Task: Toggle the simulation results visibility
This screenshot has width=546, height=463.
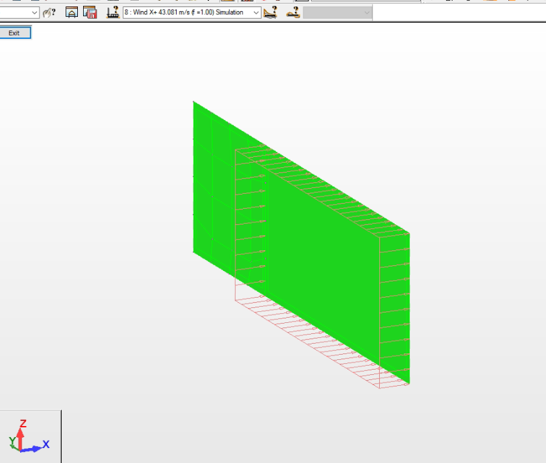Action: point(292,12)
